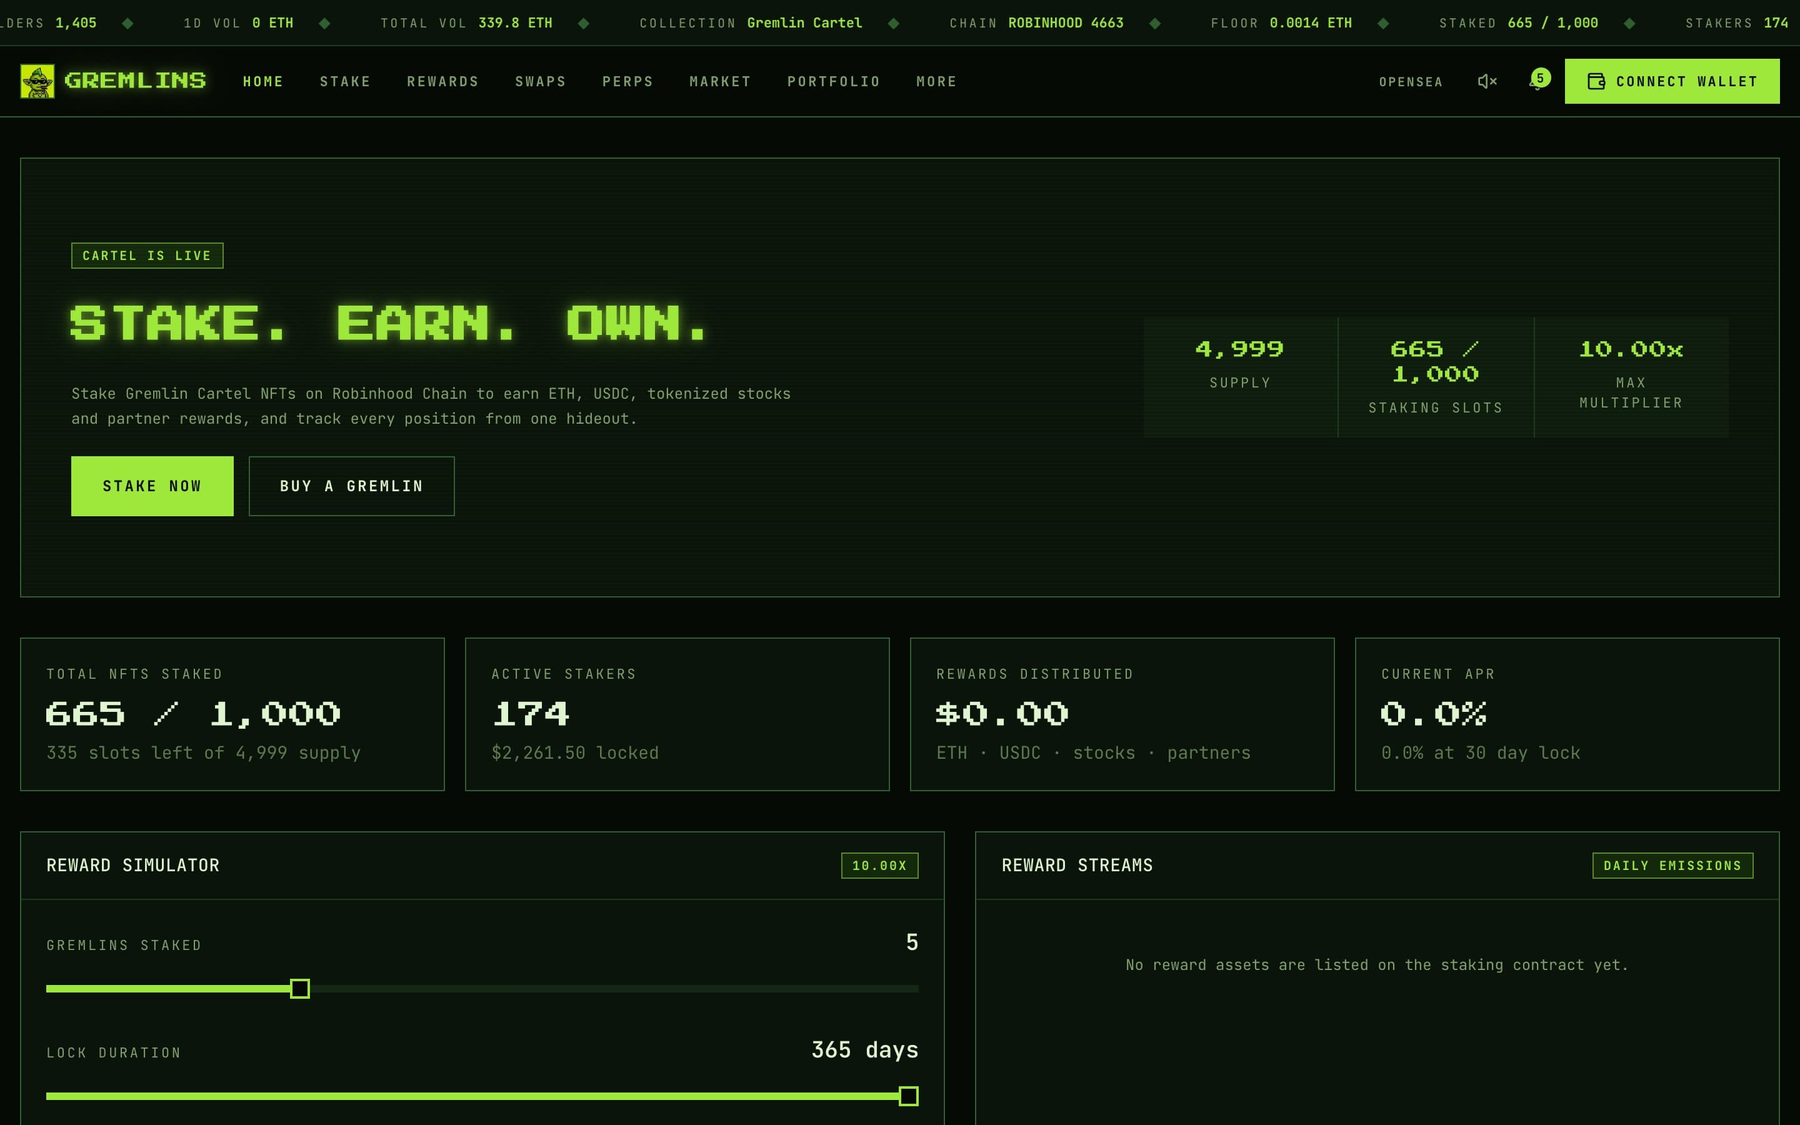1800x1125 pixels.
Task: Click the Staking Slots stat tile
Action: [1436, 377]
